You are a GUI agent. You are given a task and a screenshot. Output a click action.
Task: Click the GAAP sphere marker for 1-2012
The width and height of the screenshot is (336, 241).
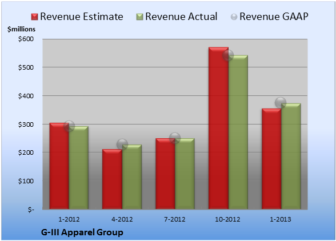point(69,126)
